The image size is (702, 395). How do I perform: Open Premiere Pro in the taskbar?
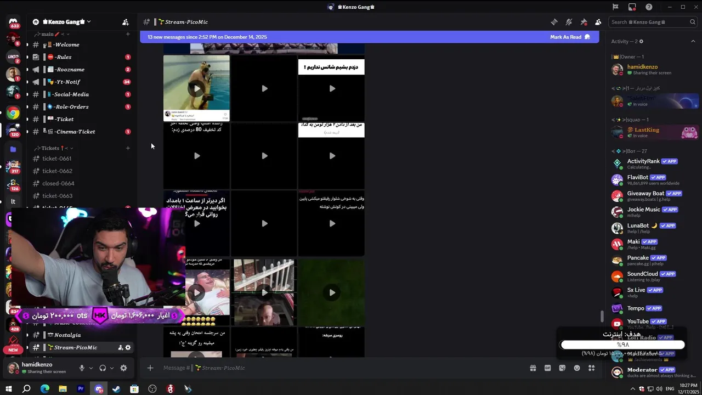tap(81, 389)
